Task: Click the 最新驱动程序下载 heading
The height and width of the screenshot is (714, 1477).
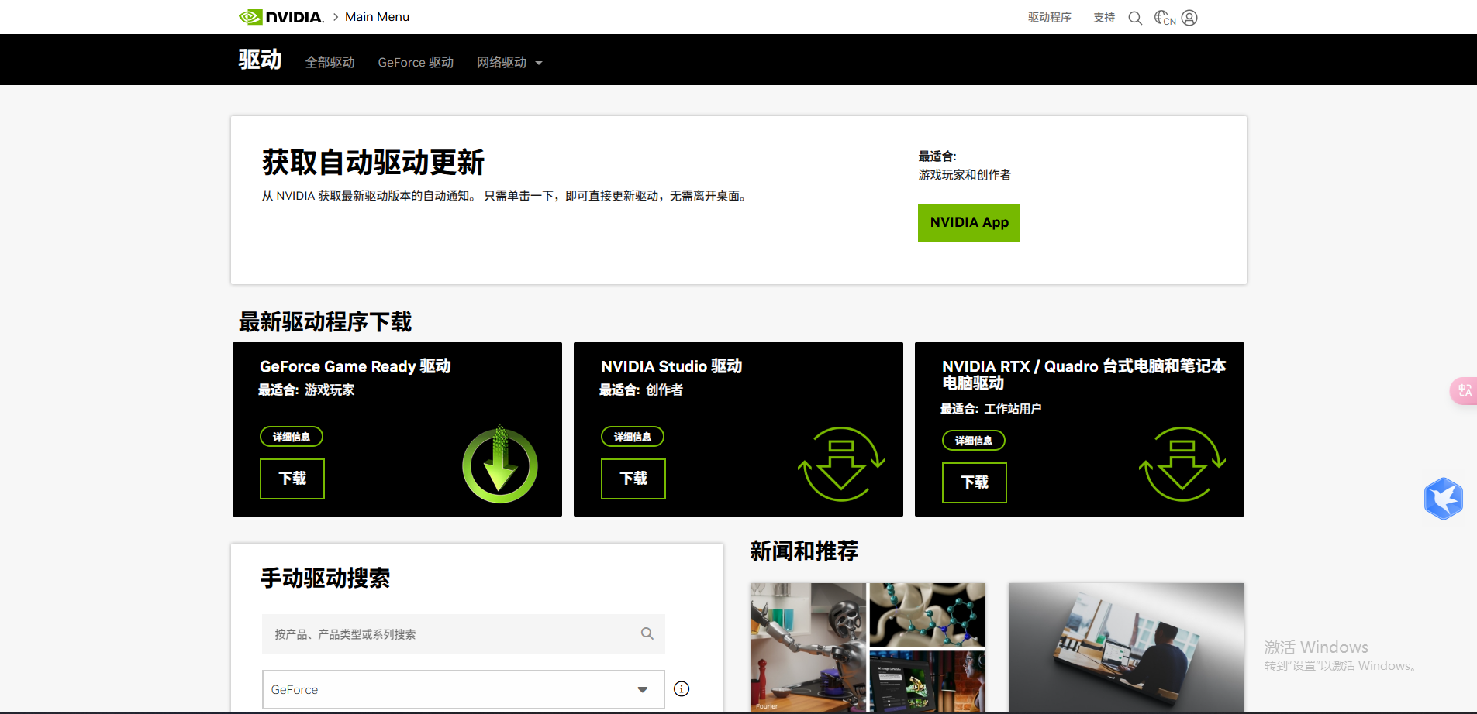Action: click(x=325, y=322)
